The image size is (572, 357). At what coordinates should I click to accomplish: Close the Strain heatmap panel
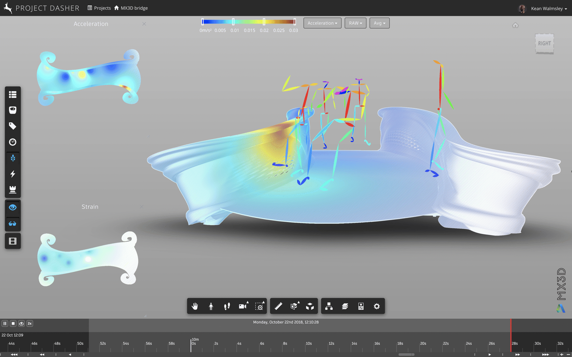tap(141, 207)
